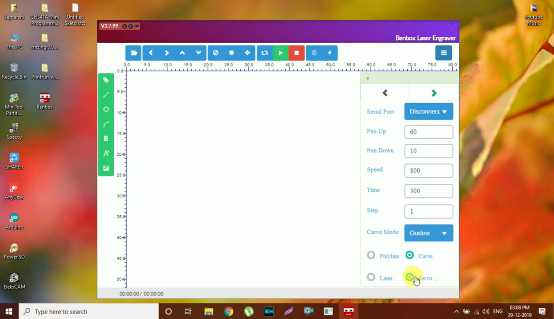Viewport: 554px width, 319px height.
Task: Select the EleksCAM desktop shortcut
Action: tap(14, 281)
